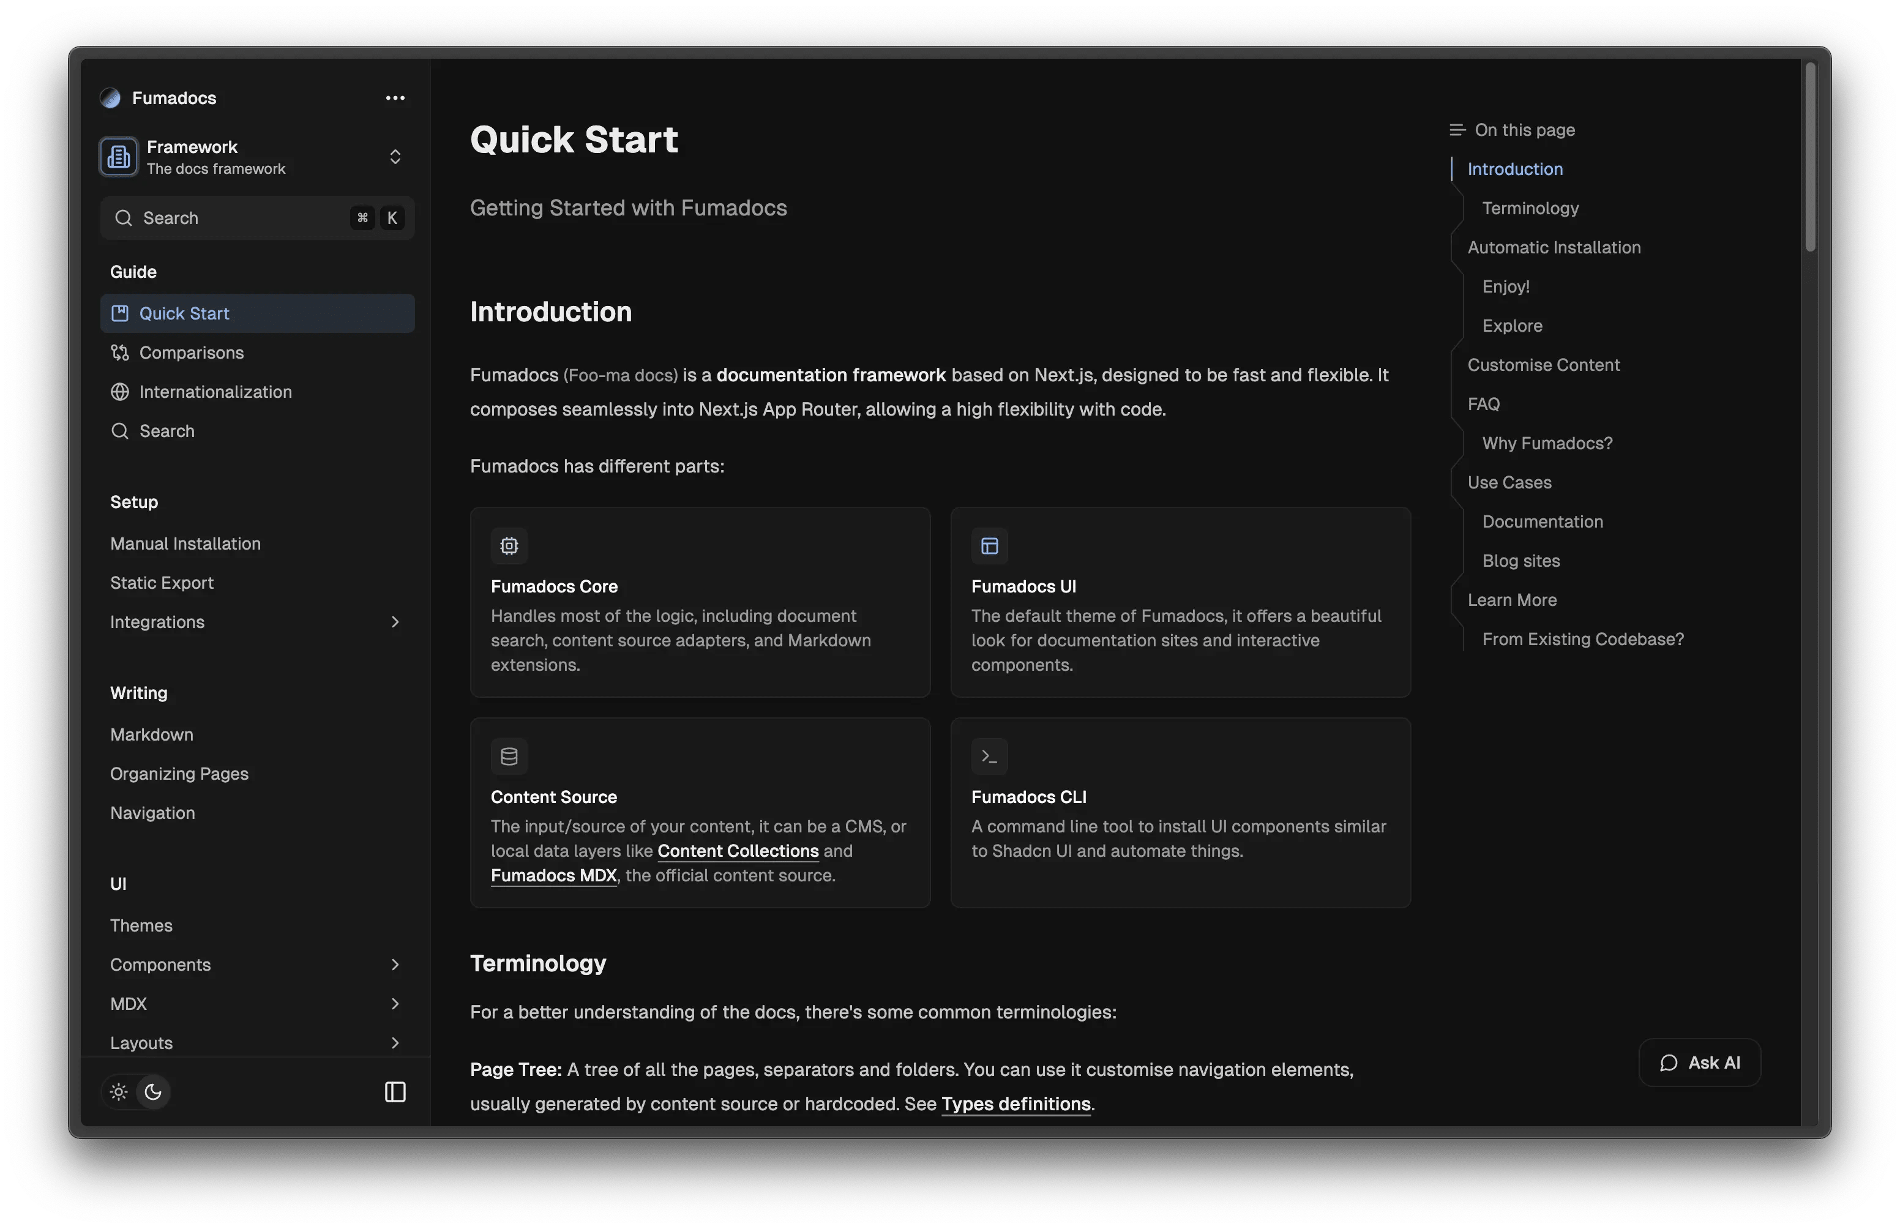Click the Content Source database icon
1900x1229 pixels.
509,756
